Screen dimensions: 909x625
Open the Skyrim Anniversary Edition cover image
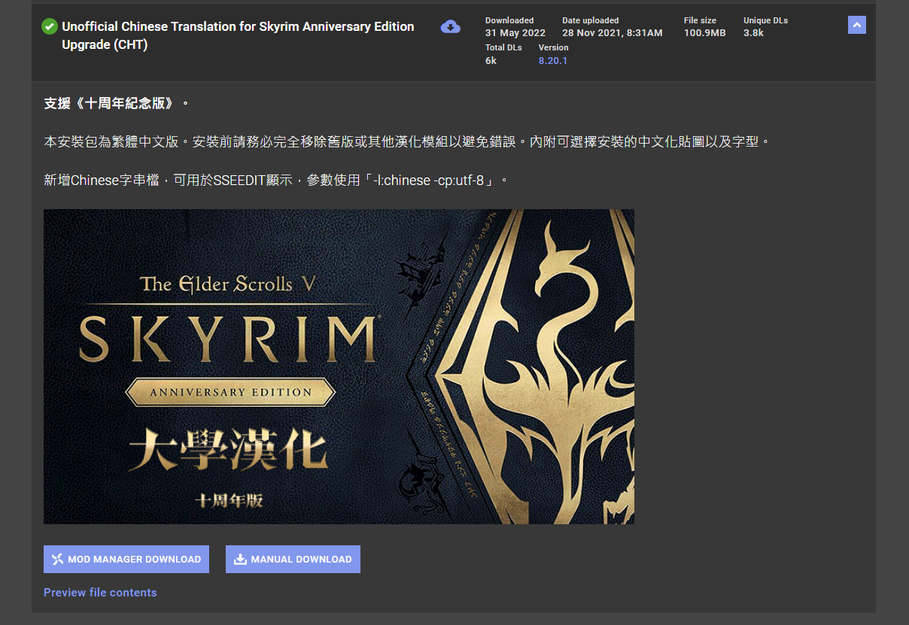(x=339, y=366)
